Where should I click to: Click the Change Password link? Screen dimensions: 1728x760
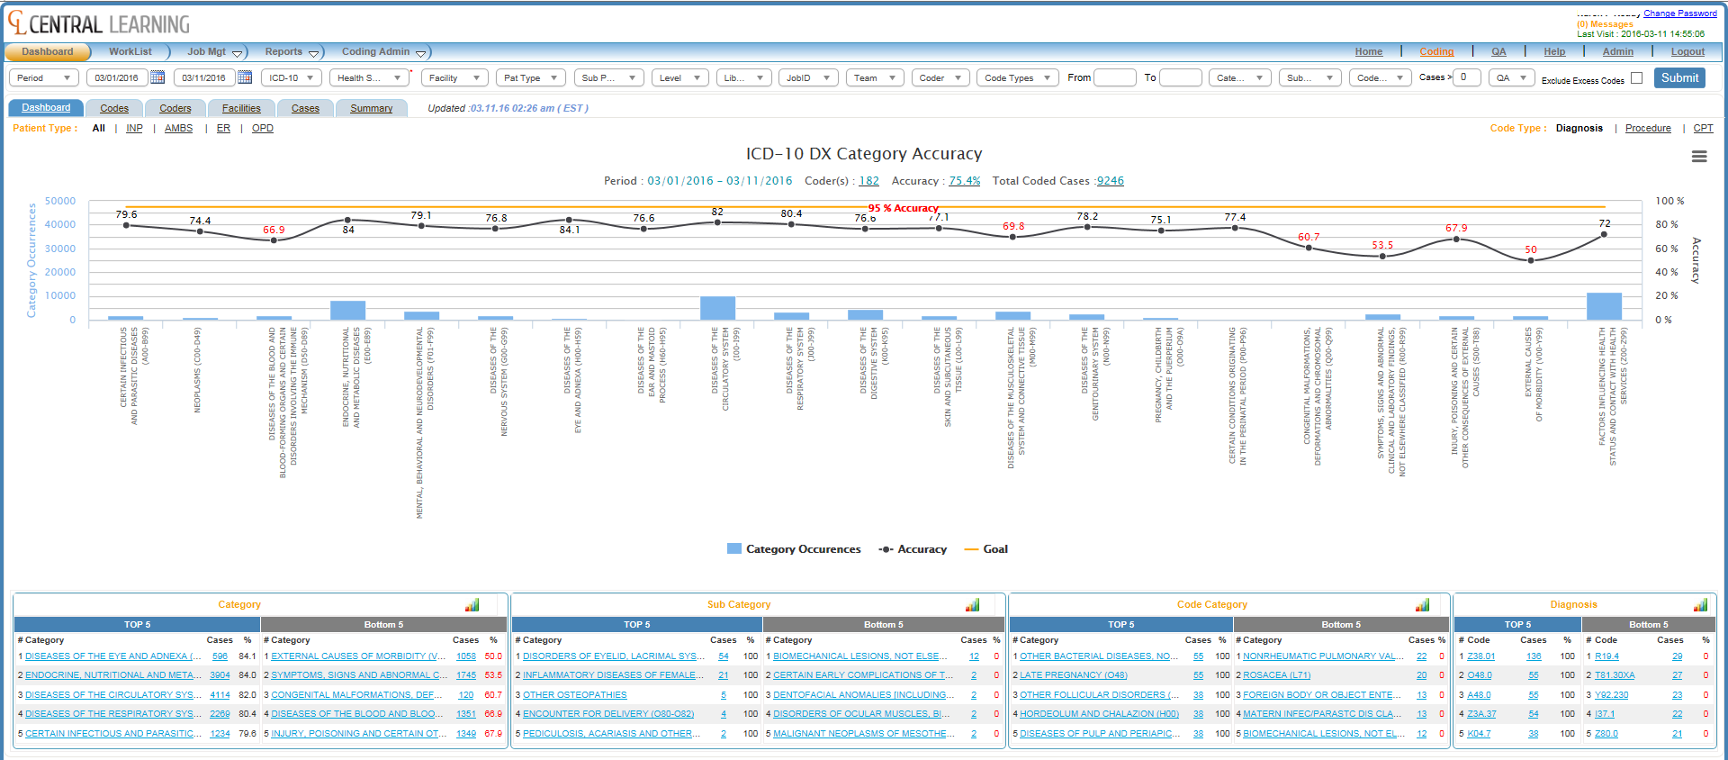(x=1679, y=14)
